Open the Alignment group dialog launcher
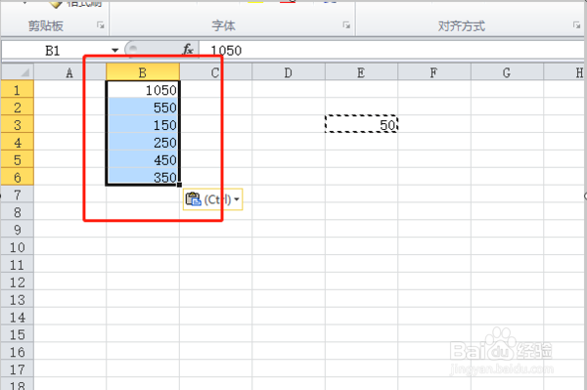This screenshot has width=587, height=390. pos(576,25)
